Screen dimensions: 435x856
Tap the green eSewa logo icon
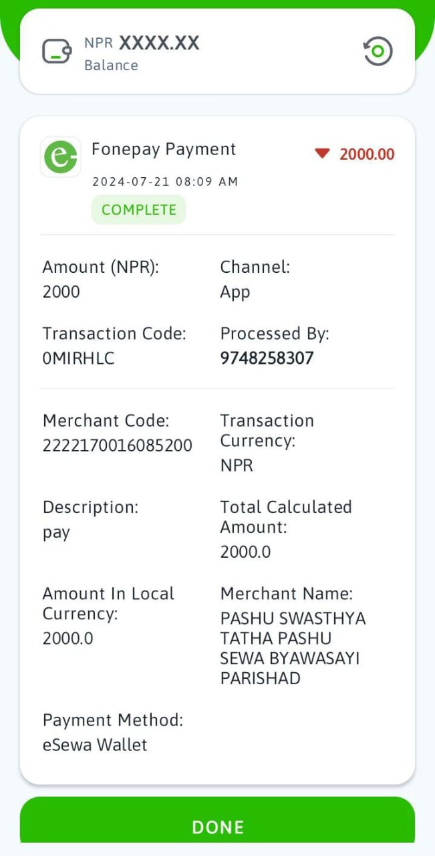coord(61,157)
